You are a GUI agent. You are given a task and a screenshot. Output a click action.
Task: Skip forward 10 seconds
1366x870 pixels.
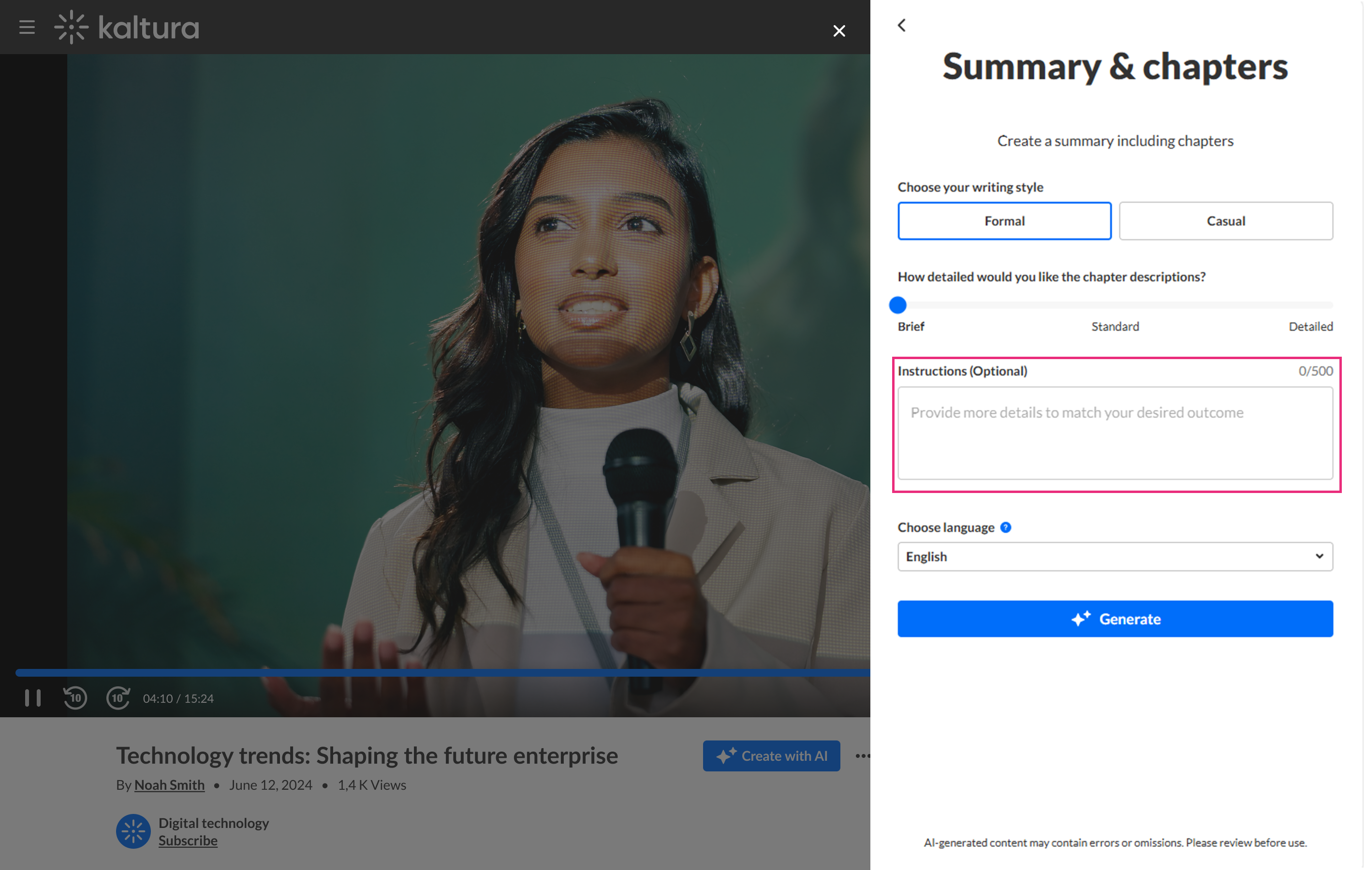pos(118,697)
